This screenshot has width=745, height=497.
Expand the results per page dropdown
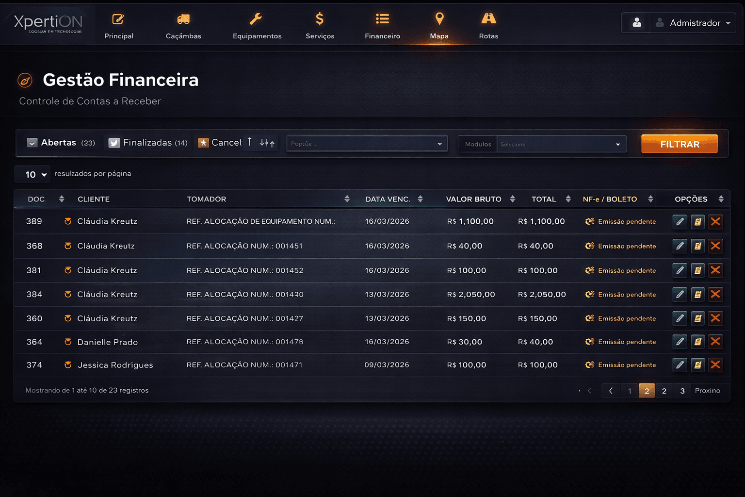[x=32, y=174]
